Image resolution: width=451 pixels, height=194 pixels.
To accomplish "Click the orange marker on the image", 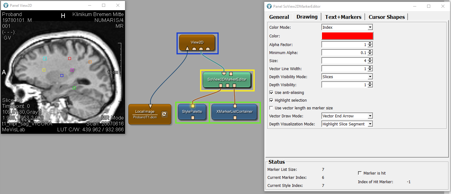I will 90,62.
